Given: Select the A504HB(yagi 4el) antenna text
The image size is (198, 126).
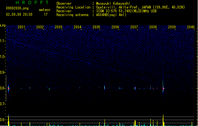Looking at the screenshot, I should [111, 15].
